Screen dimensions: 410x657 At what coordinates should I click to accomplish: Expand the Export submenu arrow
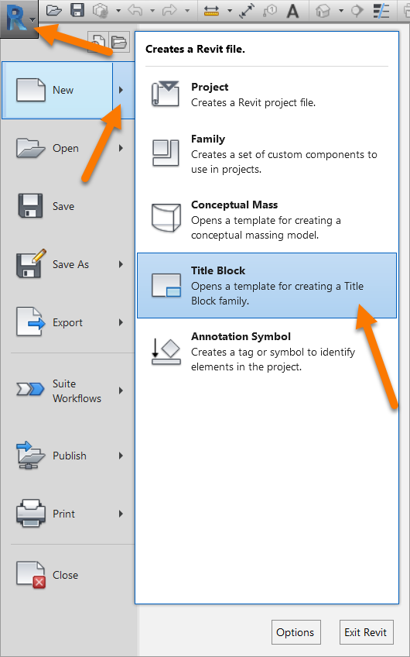pyautogui.click(x=121, y=322)
